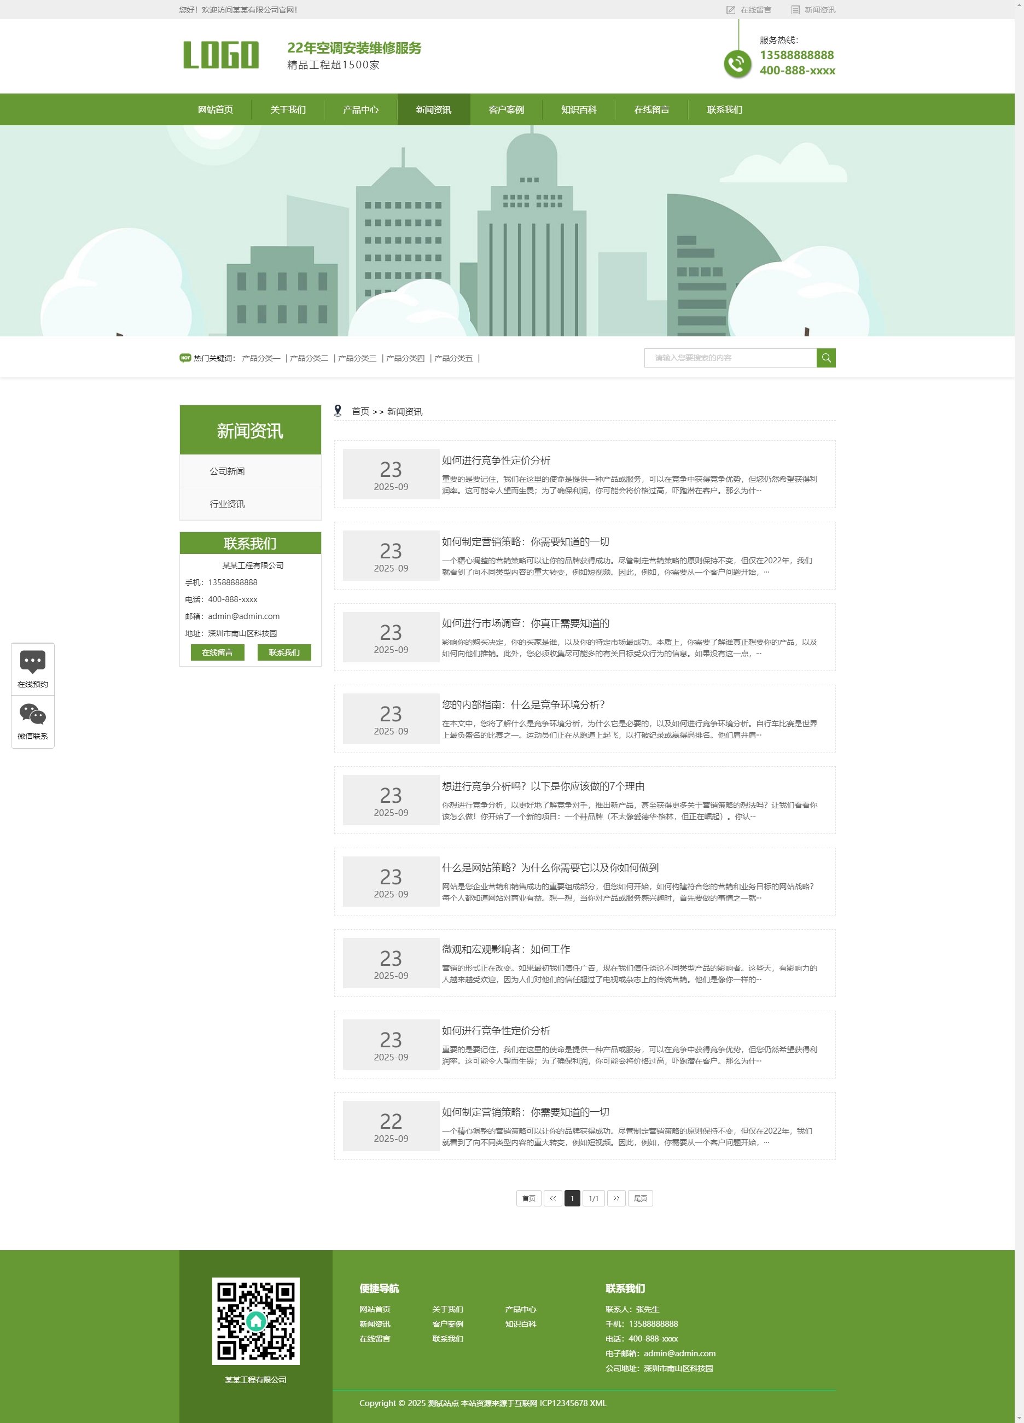The height and width of the screenshot is (1423, 1024).
Task: Select 公司新闻 in the sidebar
Action: 227,471
